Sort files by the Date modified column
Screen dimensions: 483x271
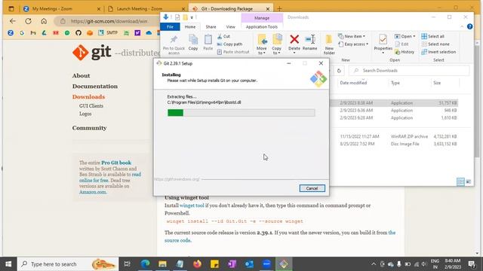coord(354,83)
